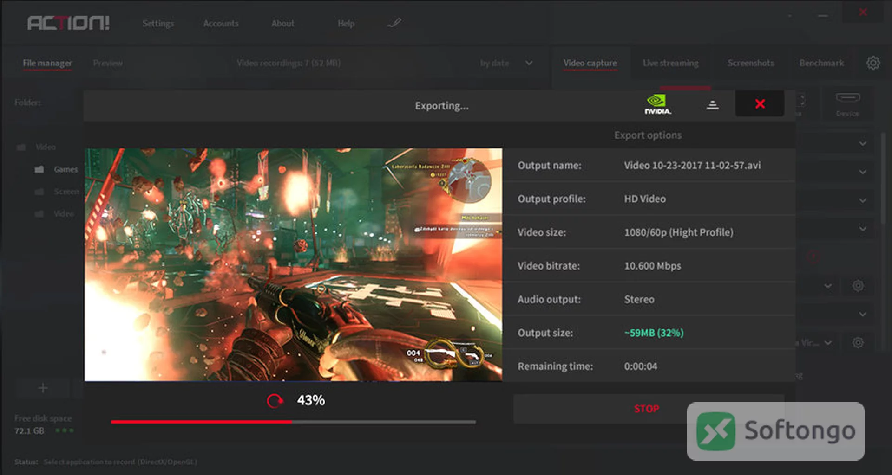Screen dimensions: 892x475
Task: Click the game video preview thumbnail
Action: pos(293,264)
